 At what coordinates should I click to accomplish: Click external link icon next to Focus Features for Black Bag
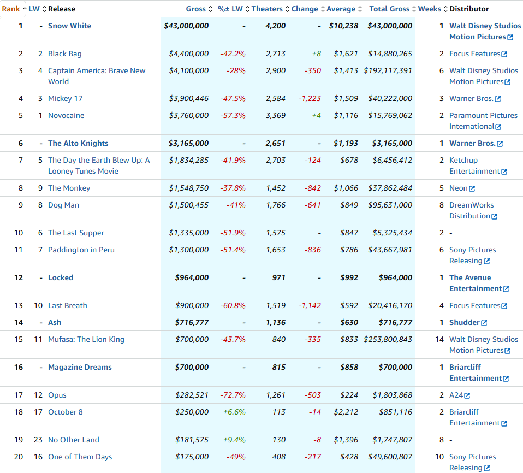[504, 54]
